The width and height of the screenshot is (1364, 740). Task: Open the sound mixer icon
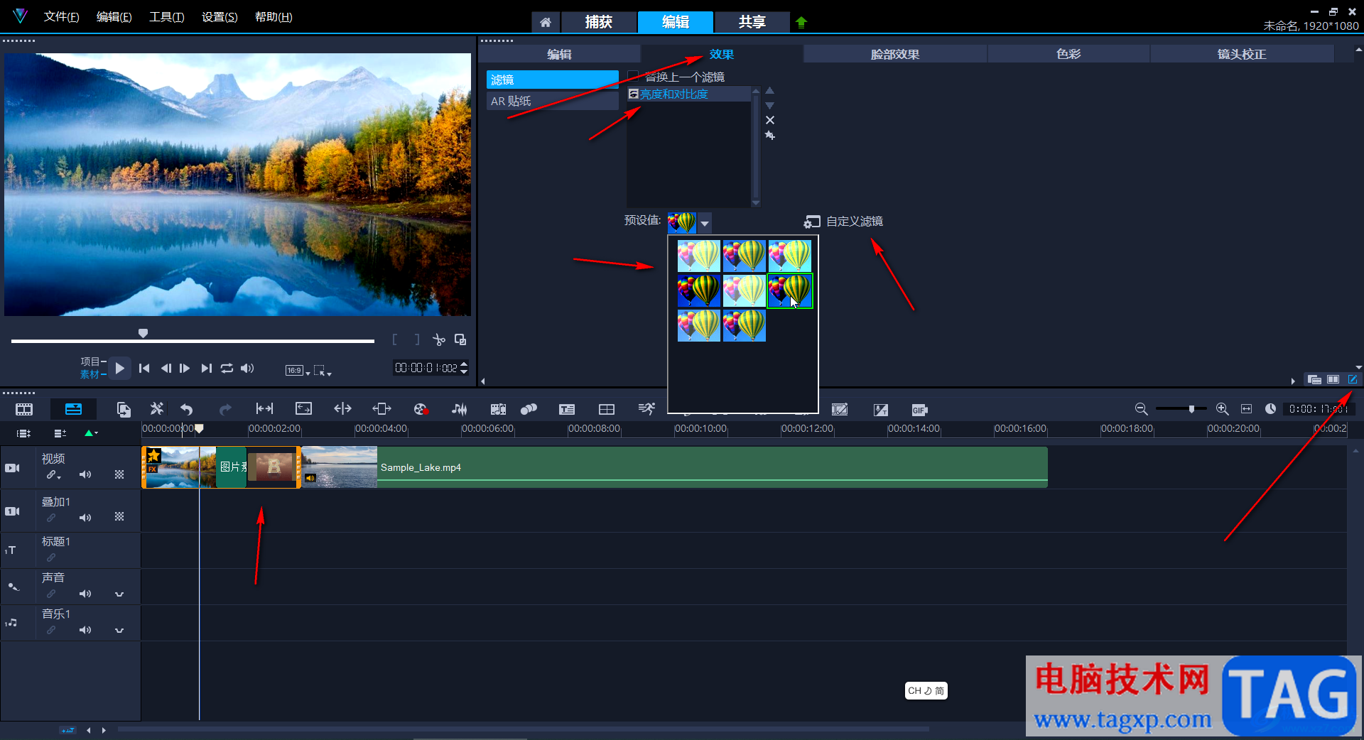460,409
